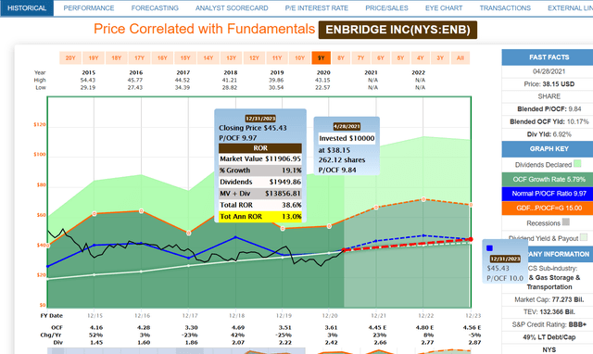Image resolution: width=593 pixels, height=354 pixels.
Task: Select the 11Y range button
Action: point(277,57)
